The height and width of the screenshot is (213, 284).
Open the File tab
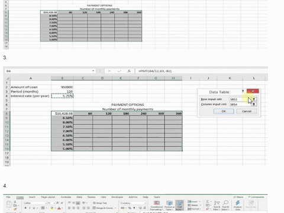(8, 197)
